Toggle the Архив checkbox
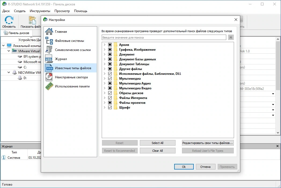The height and width of the screenshot is (188, 281). (110, 45)
